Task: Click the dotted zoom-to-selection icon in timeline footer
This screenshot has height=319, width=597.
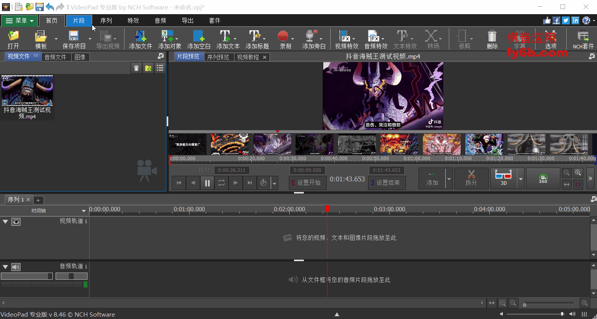Action: pos(502,303)
